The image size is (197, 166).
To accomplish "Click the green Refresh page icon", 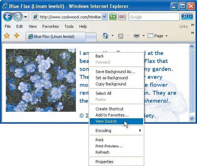I will [113, 17].
